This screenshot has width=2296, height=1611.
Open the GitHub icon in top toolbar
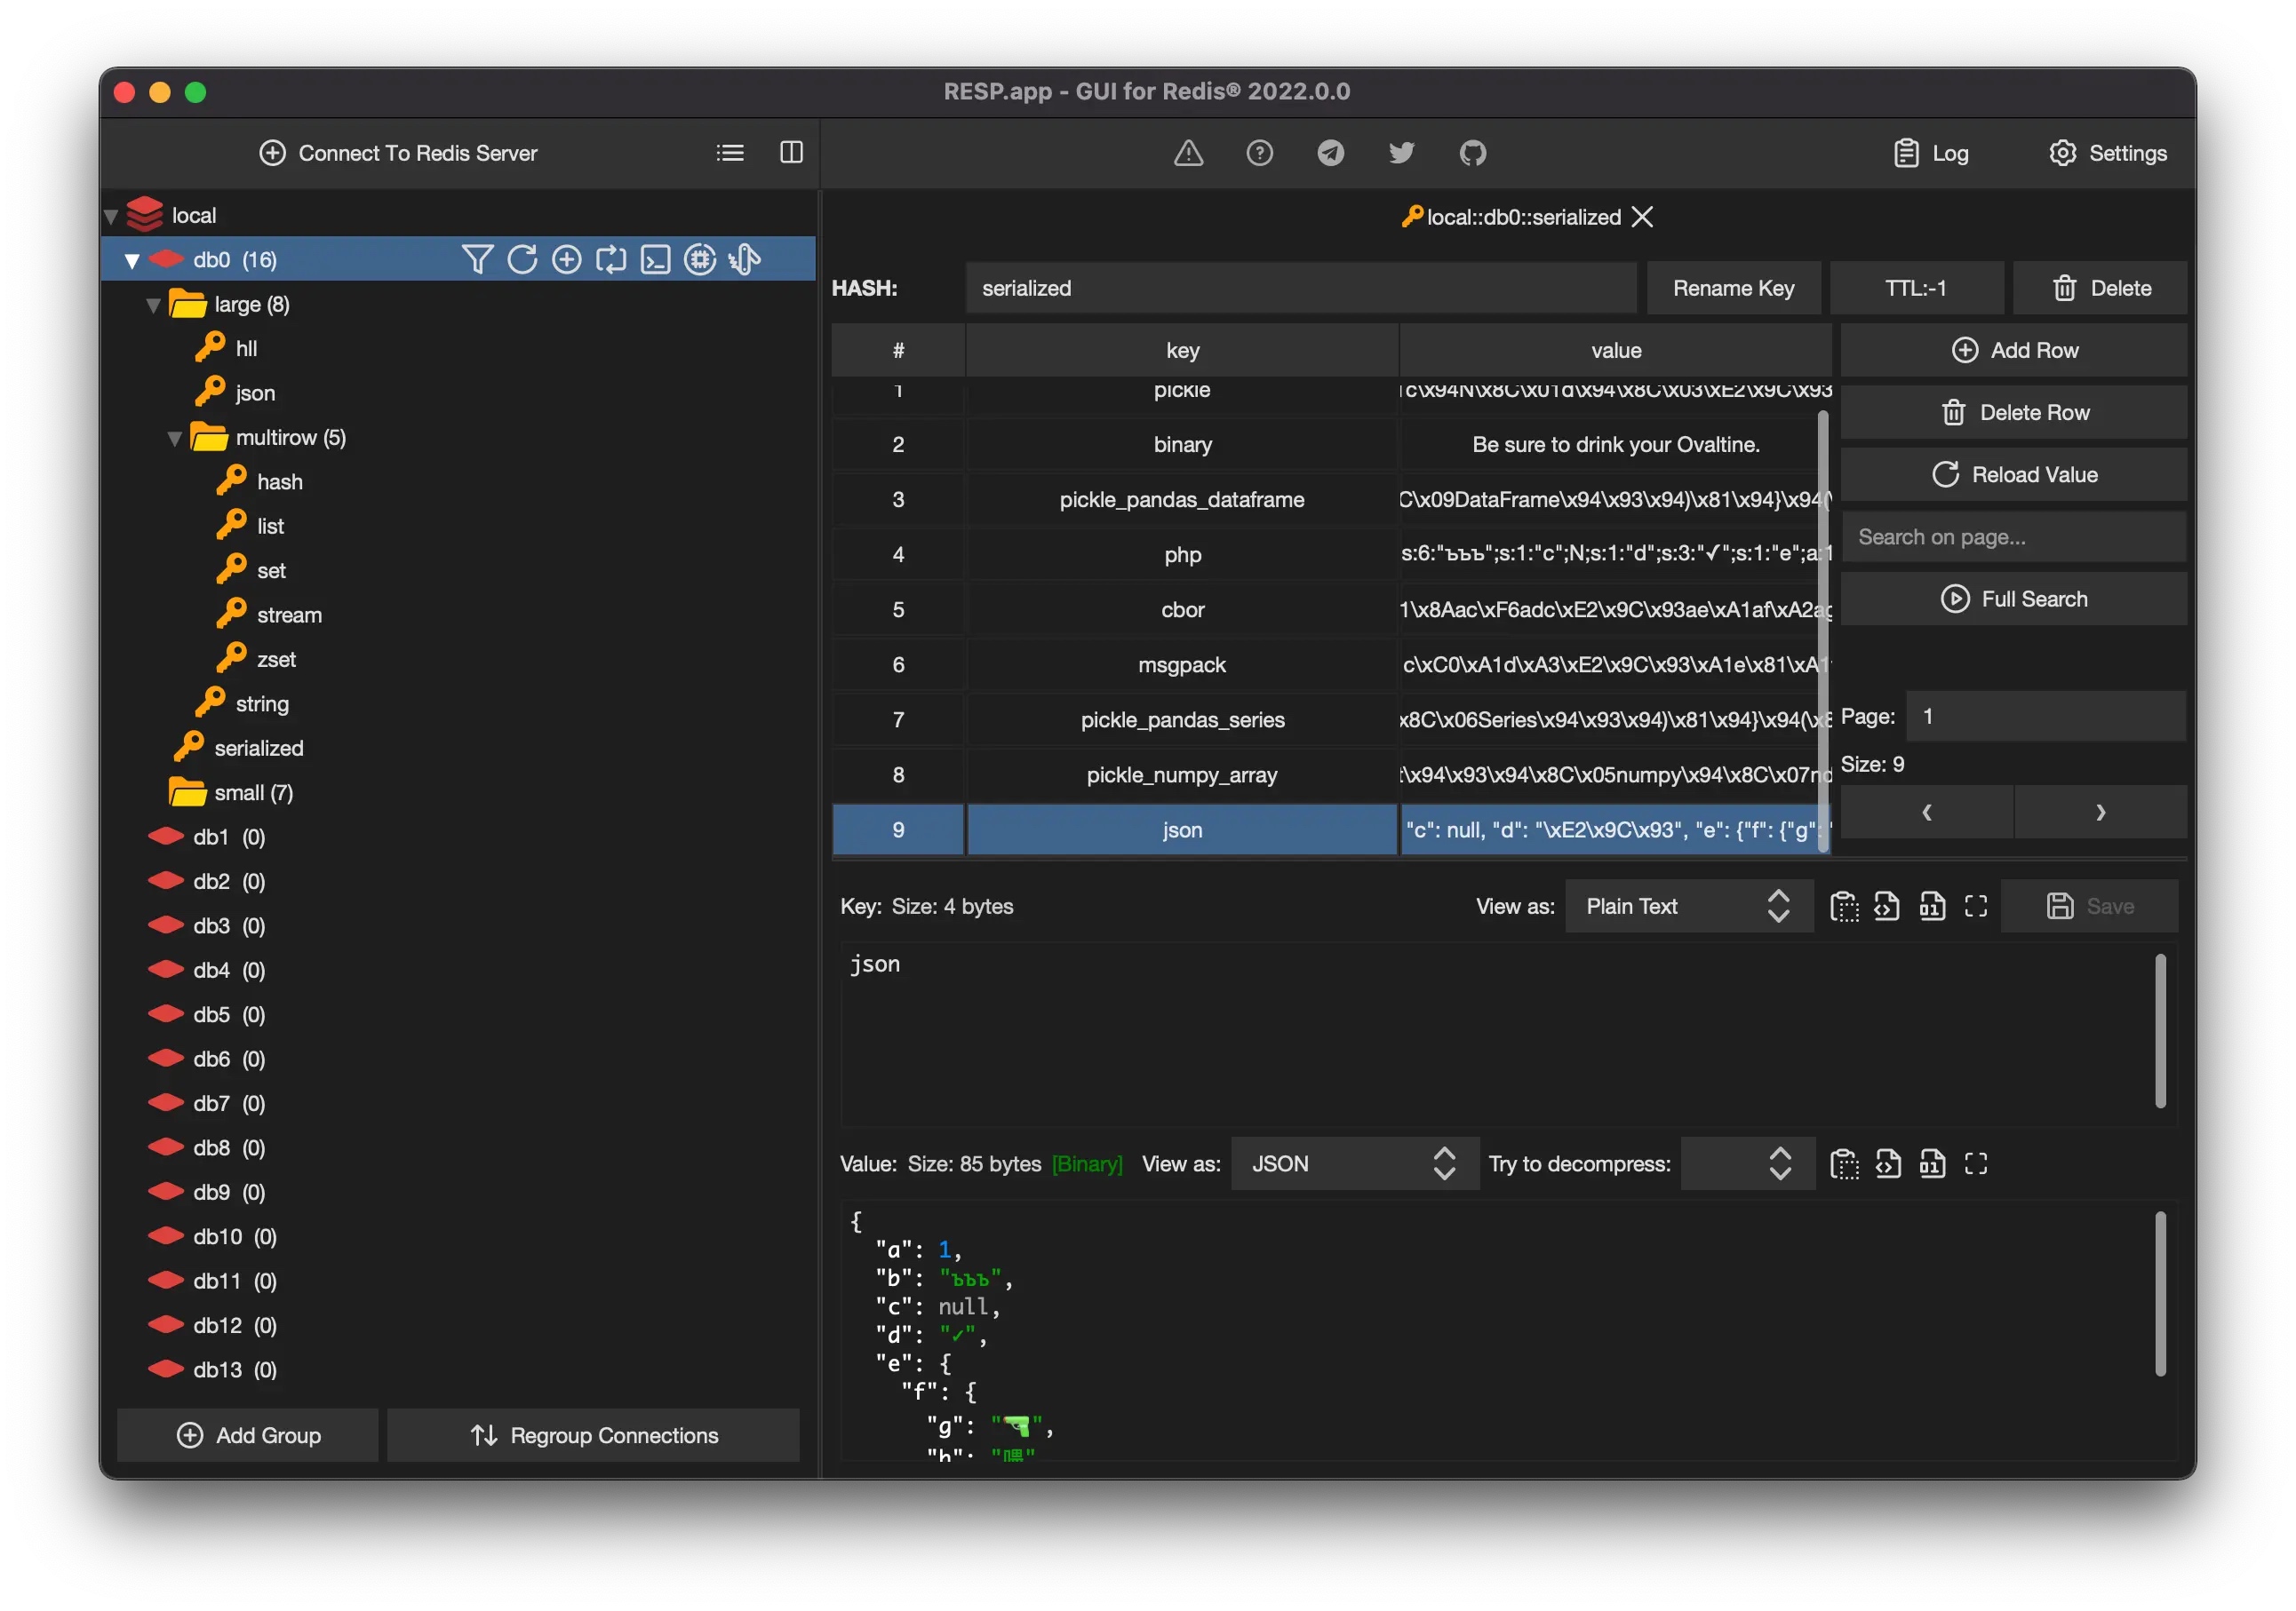(x=1472, y=153)
